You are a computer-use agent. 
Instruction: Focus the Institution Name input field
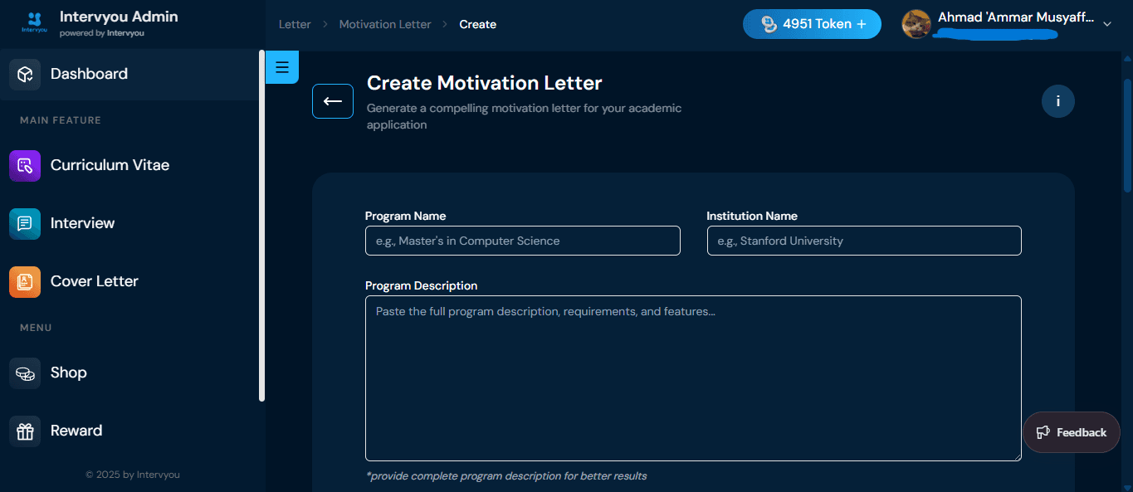pos(864,241)
